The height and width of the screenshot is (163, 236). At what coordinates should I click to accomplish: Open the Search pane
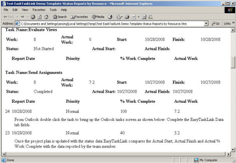tap(60, 17)
